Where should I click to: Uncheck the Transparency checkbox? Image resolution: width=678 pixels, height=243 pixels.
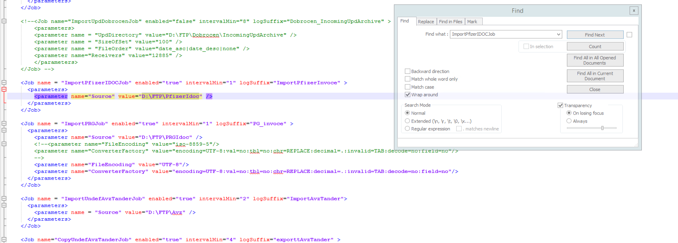click(560, 105)
